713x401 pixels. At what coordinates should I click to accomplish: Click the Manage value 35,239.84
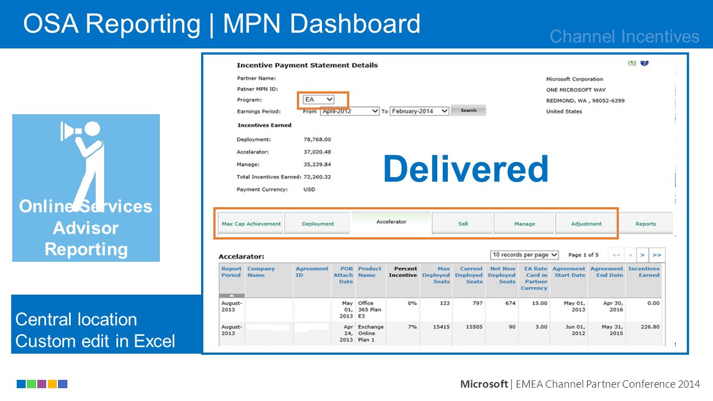317,165
